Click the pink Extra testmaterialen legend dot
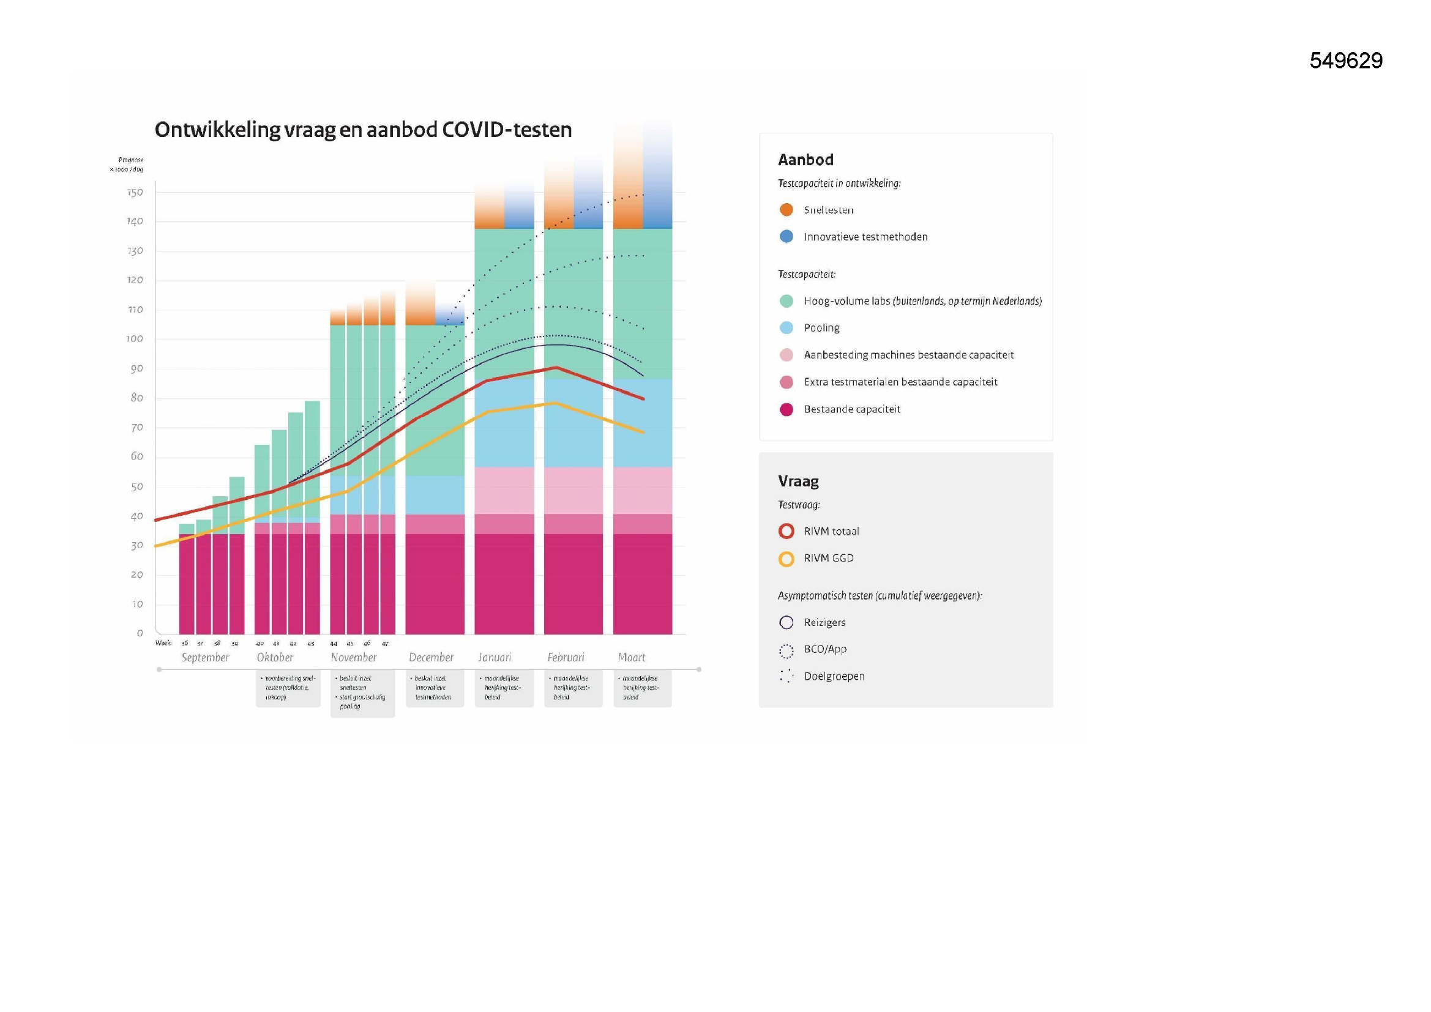This screenshot has width=1431, height=1012. 786,382
